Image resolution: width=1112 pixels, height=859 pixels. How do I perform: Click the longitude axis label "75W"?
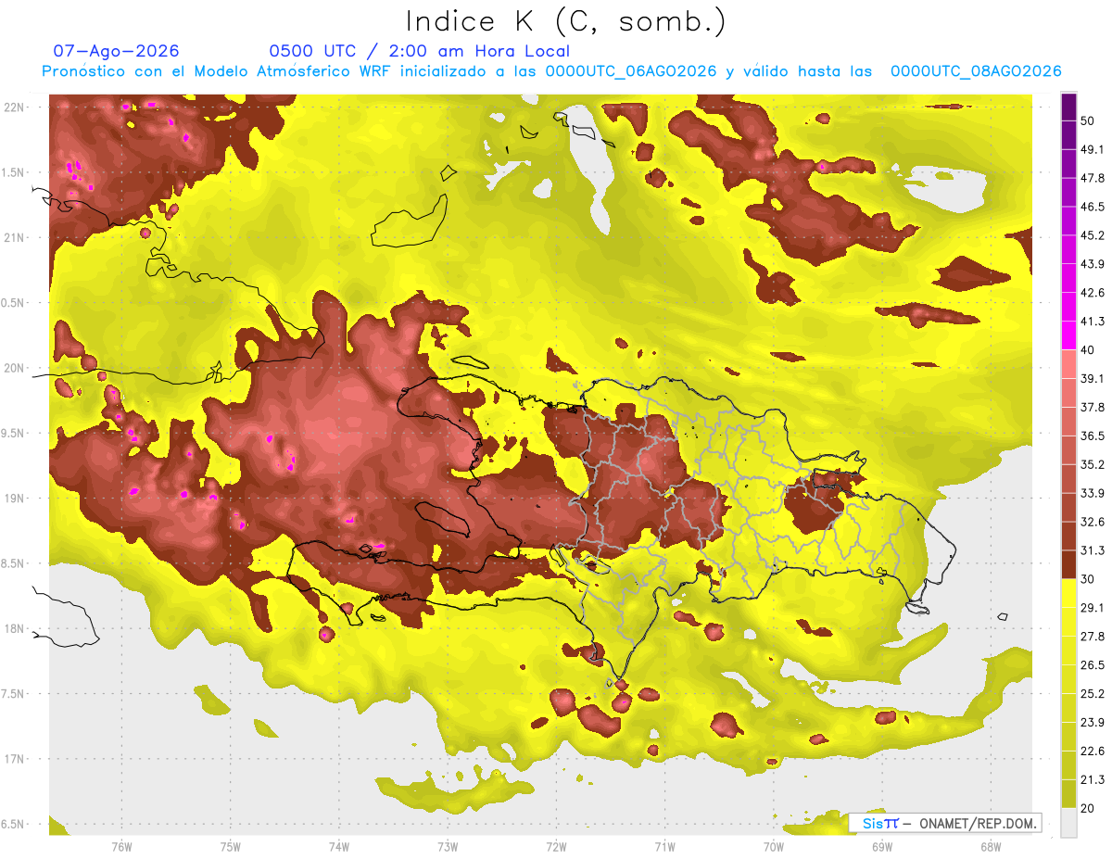(x=230, y=847)
